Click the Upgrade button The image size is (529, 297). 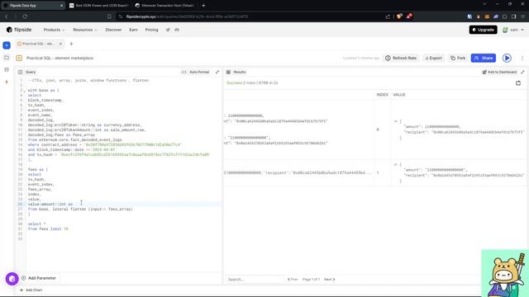[x=483, y=30]
